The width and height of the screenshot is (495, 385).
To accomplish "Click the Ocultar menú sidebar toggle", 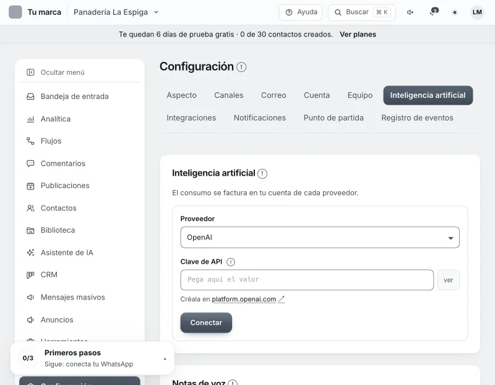I will (80, 72).
